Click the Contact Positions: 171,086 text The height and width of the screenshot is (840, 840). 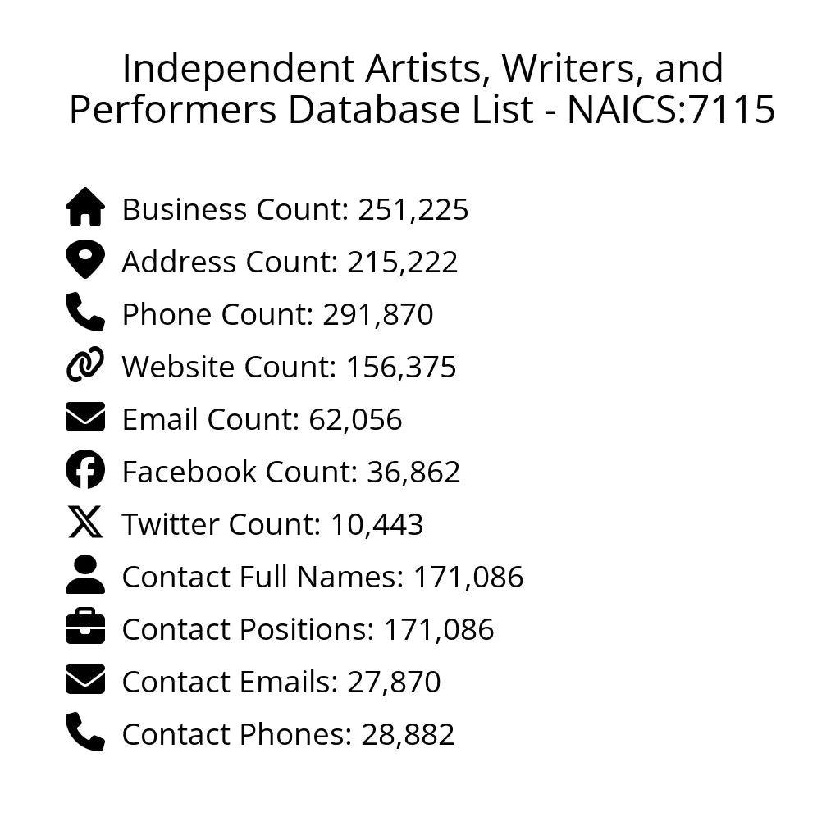pos(308,630)
